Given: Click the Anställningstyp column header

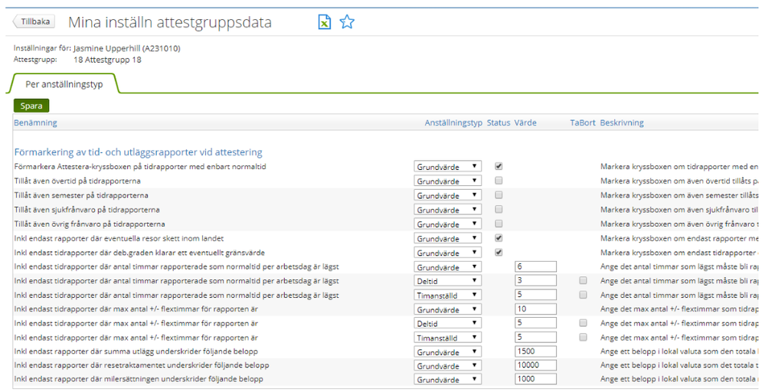Looking at the screenshot, I should coord(453,122).
